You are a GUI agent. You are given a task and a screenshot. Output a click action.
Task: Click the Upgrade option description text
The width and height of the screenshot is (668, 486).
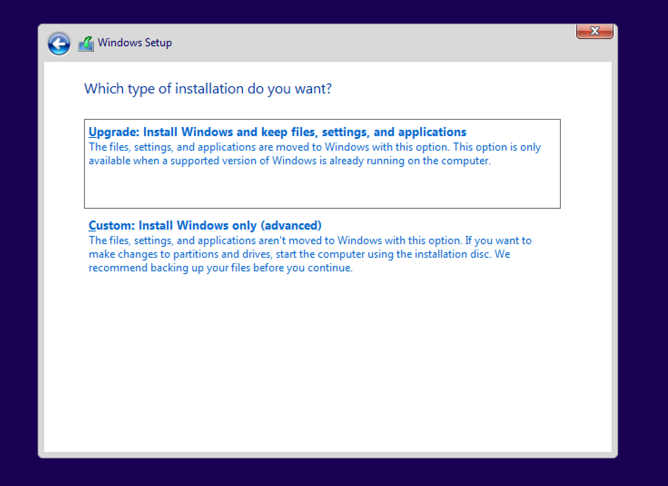pyautogui.click(x=315, y=154)
